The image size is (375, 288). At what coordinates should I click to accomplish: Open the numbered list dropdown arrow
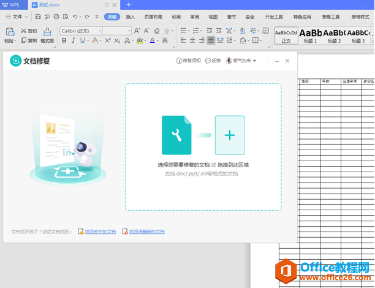[x=201, y=31]
